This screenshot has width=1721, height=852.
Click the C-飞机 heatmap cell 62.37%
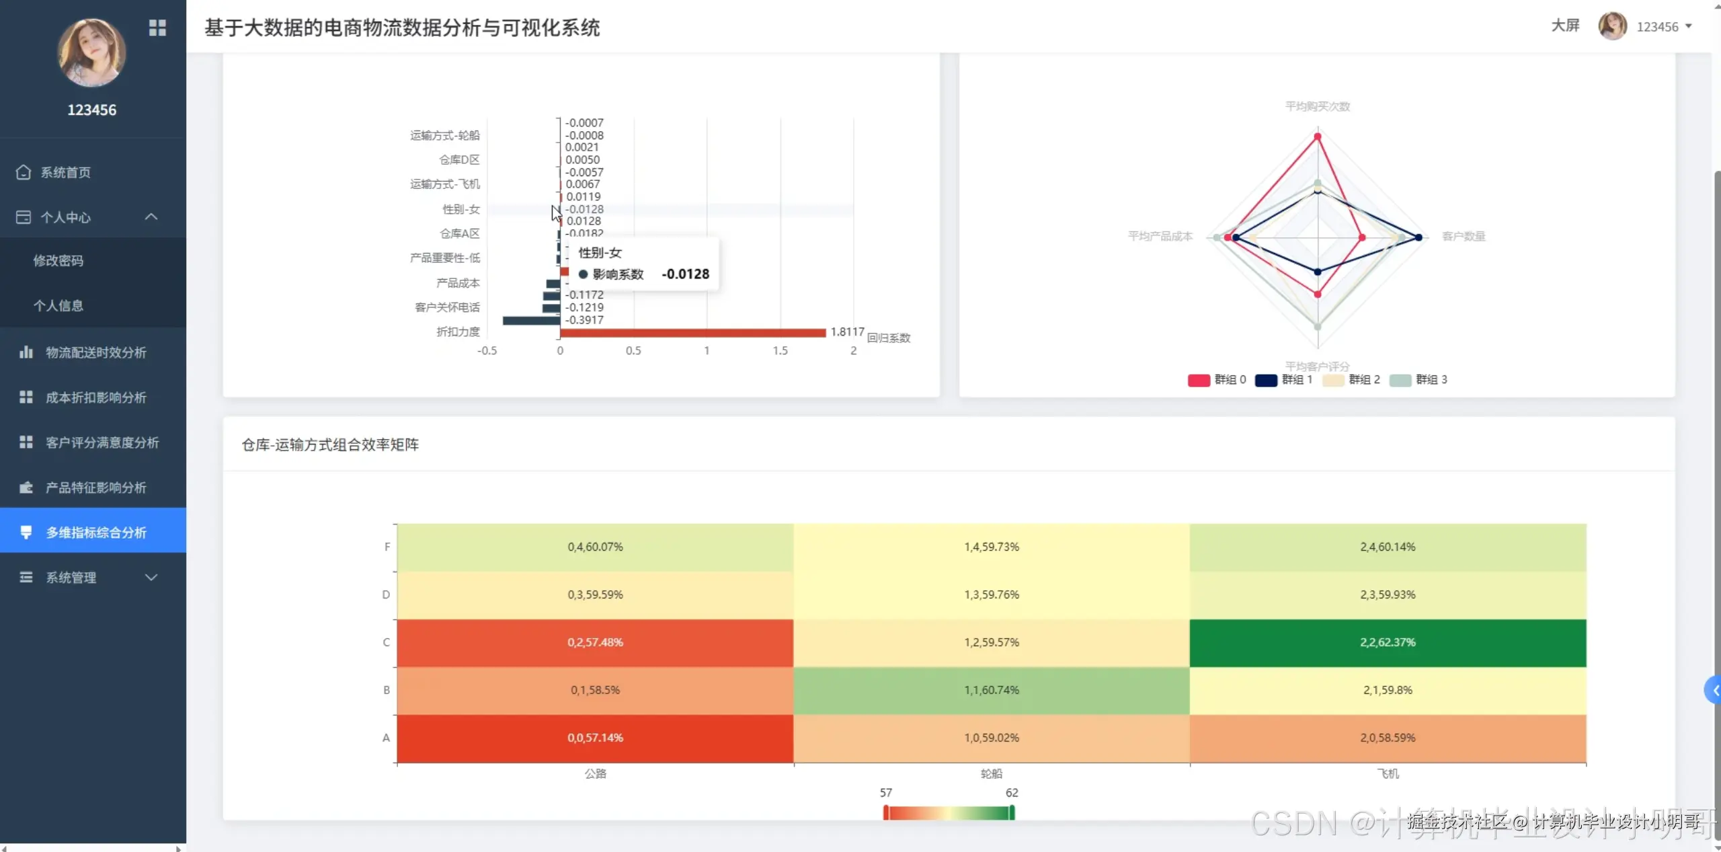pyautogui.click(x=1388, y=642)
